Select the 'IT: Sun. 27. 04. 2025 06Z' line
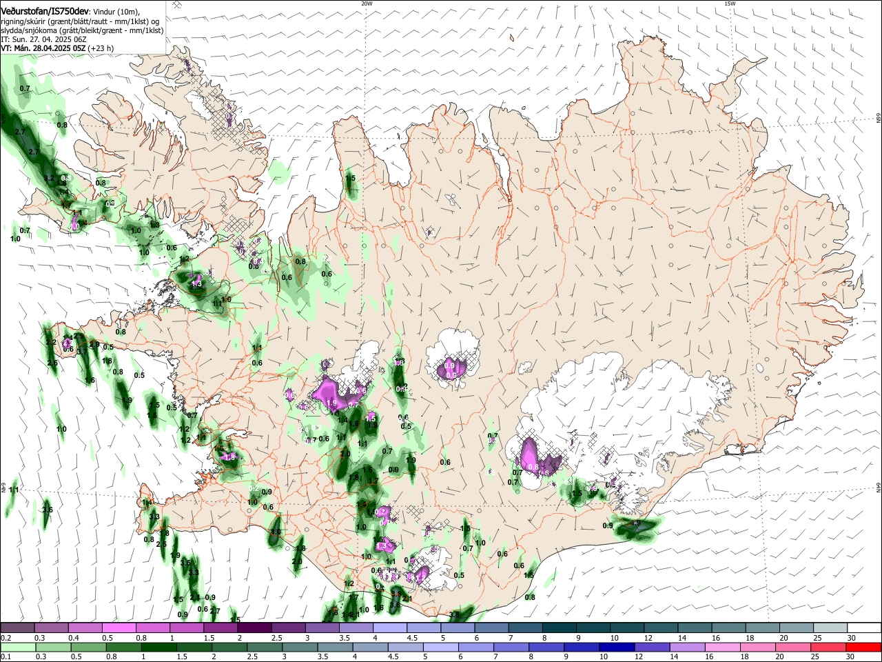Viewport: 882px width, 662px height. tap(43, 39)
